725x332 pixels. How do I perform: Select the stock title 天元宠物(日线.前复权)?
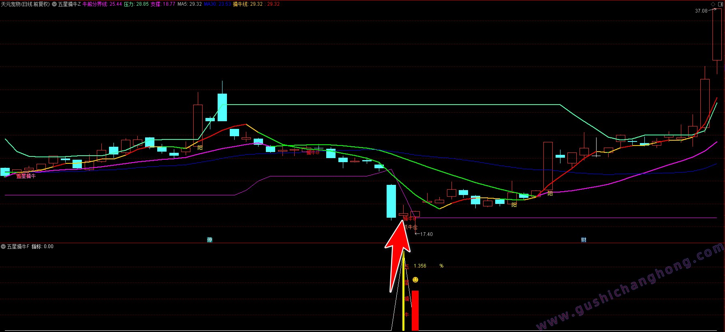pos(25,4)
